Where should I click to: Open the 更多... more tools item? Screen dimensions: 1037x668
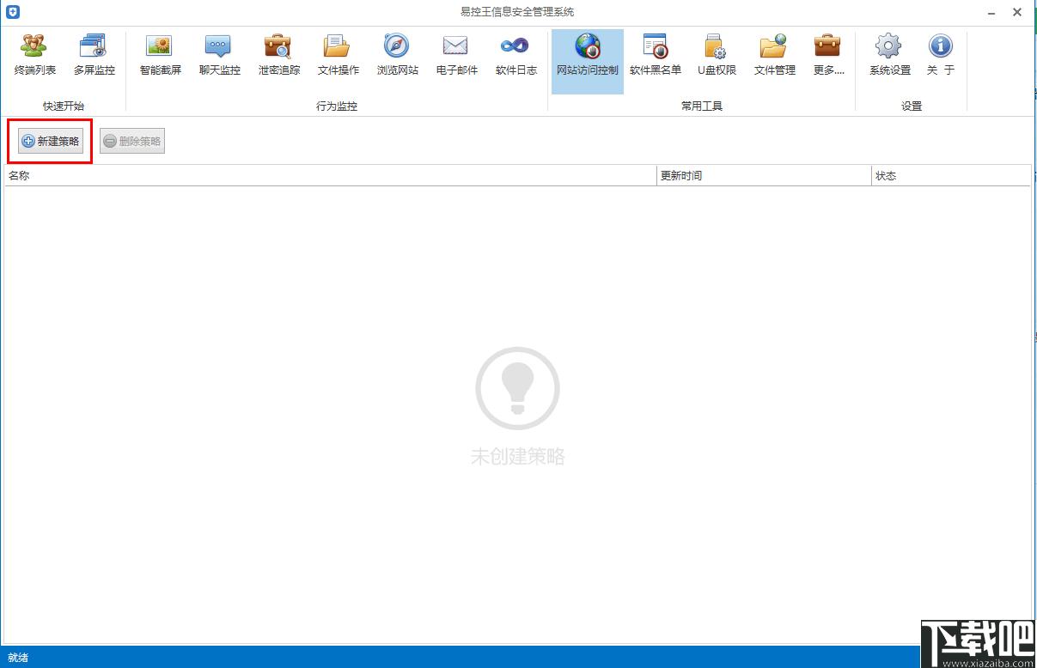tap(828, 56)
